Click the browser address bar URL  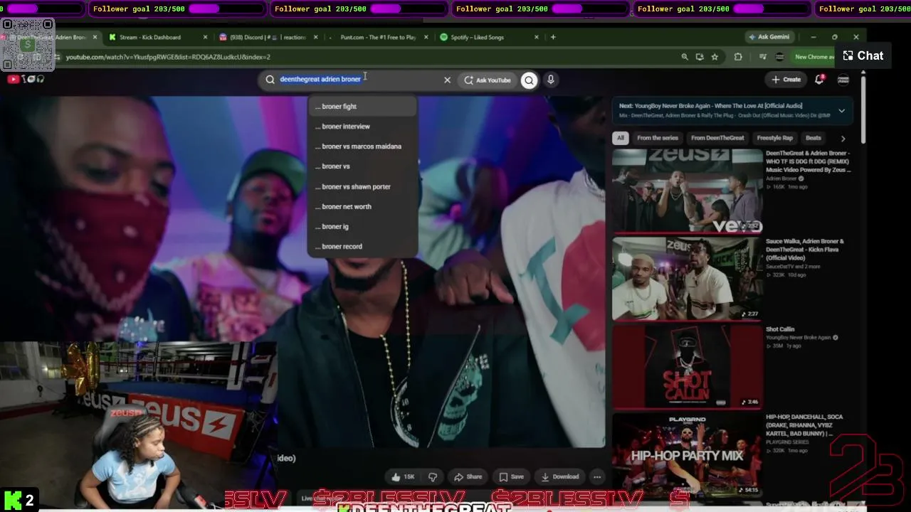click(x=168, y=57)
